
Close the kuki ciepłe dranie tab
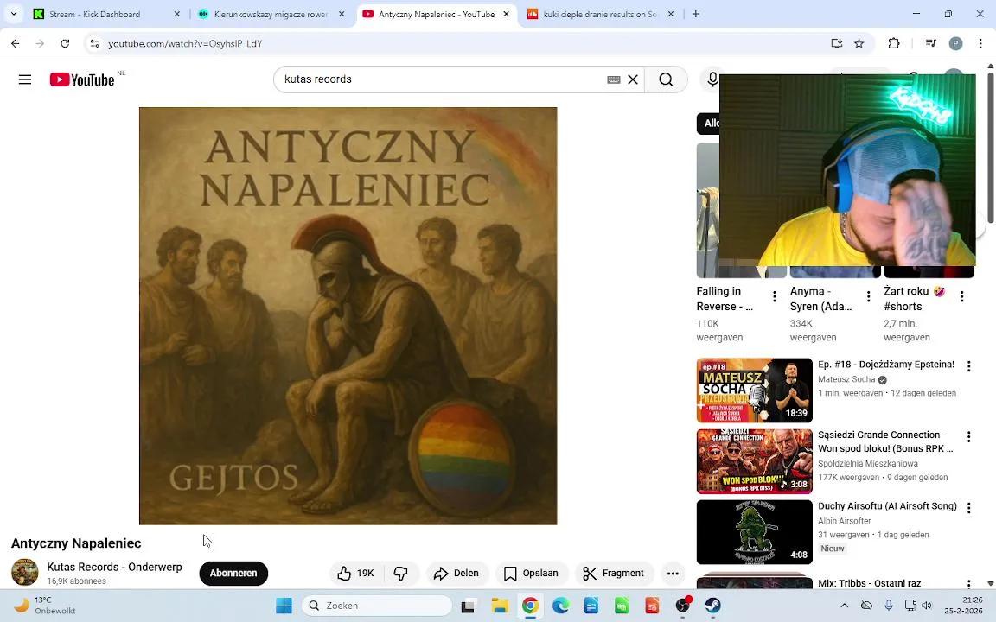[671, 14]
